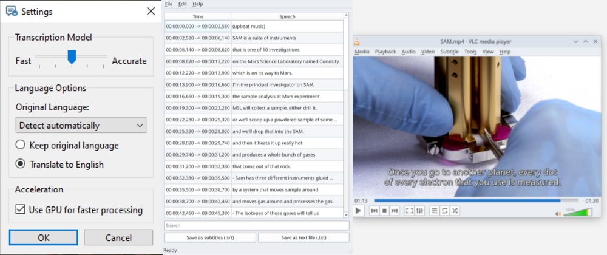
Task: Confirm settings with OK button
Action: coord(44,237)
